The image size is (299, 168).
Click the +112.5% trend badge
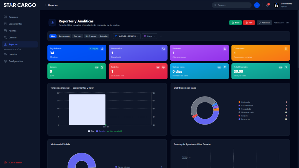pos(93,49)
